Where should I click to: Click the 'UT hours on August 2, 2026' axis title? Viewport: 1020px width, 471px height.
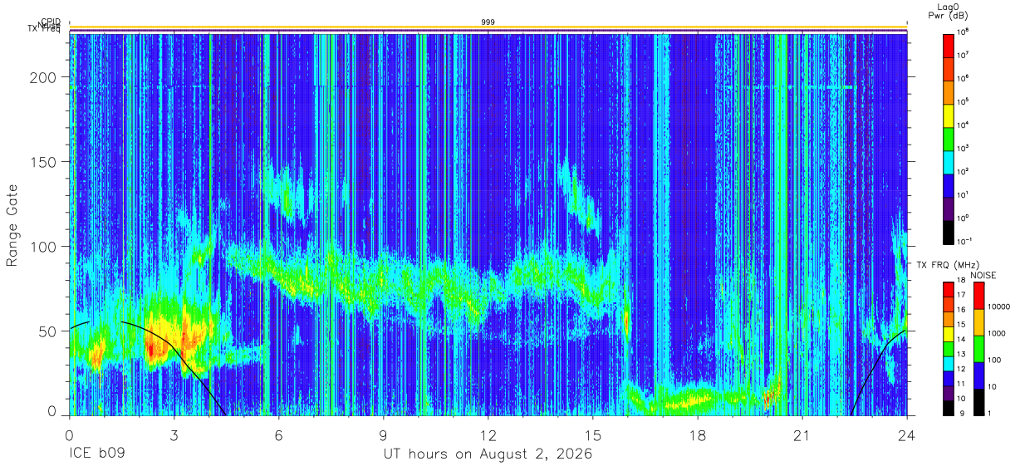488,454
